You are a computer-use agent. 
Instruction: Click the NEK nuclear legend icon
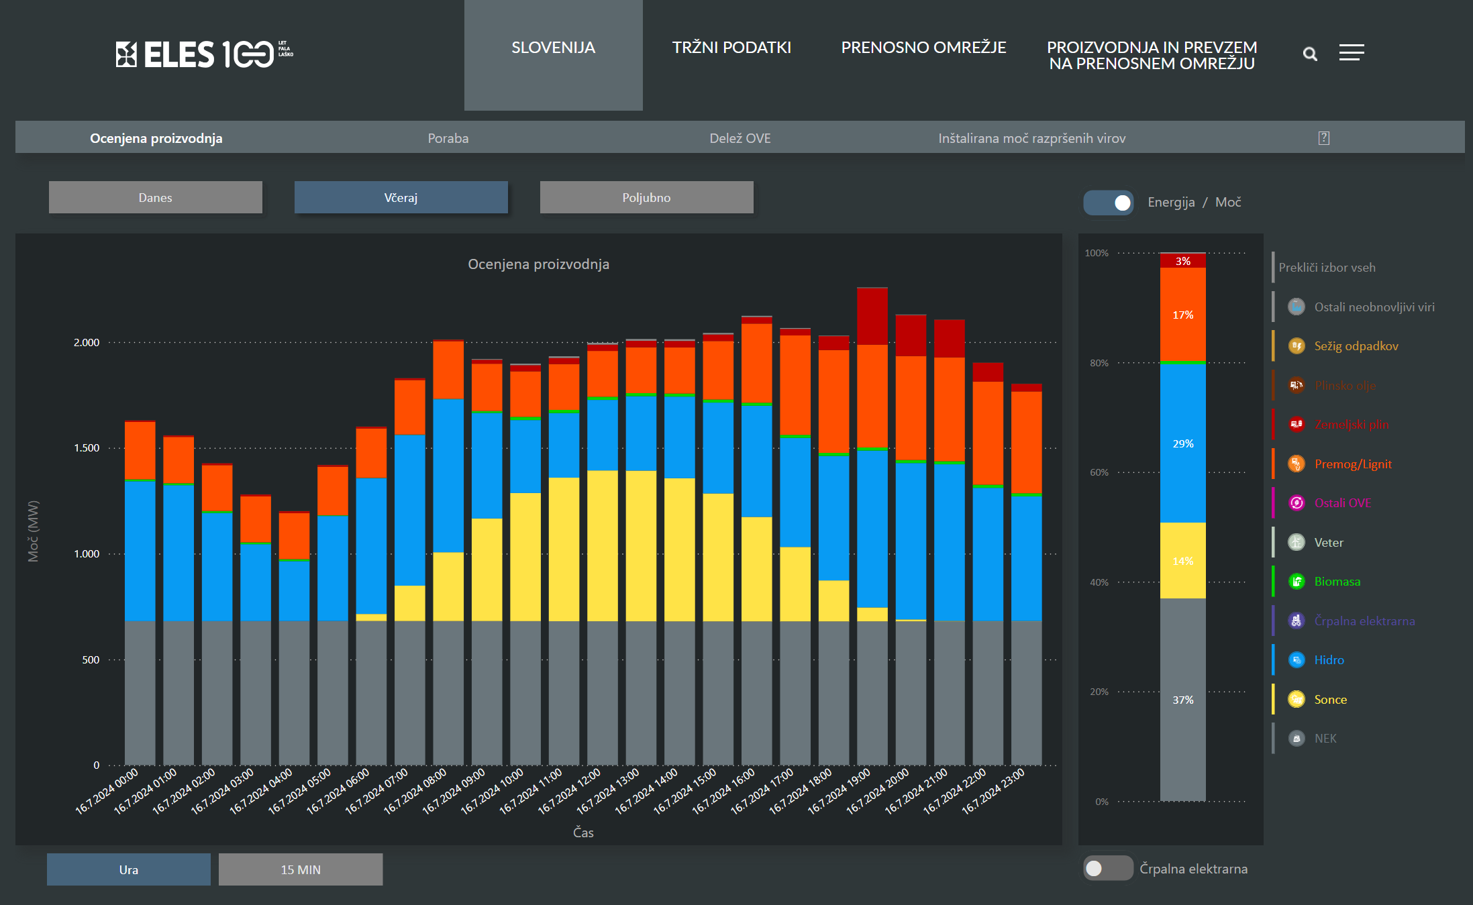tap(1296, 739)
